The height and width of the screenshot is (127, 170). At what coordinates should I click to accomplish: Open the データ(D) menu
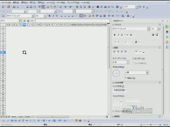(x=61, y=2)
